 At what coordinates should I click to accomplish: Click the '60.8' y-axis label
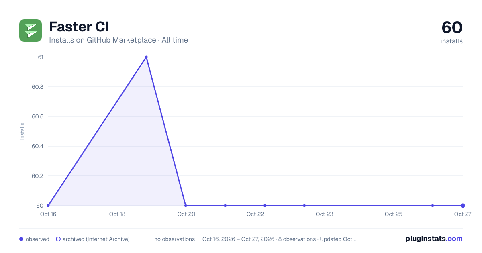pyautogui.click(x=37, y=87)
